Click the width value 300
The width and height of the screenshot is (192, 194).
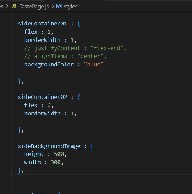56,162
